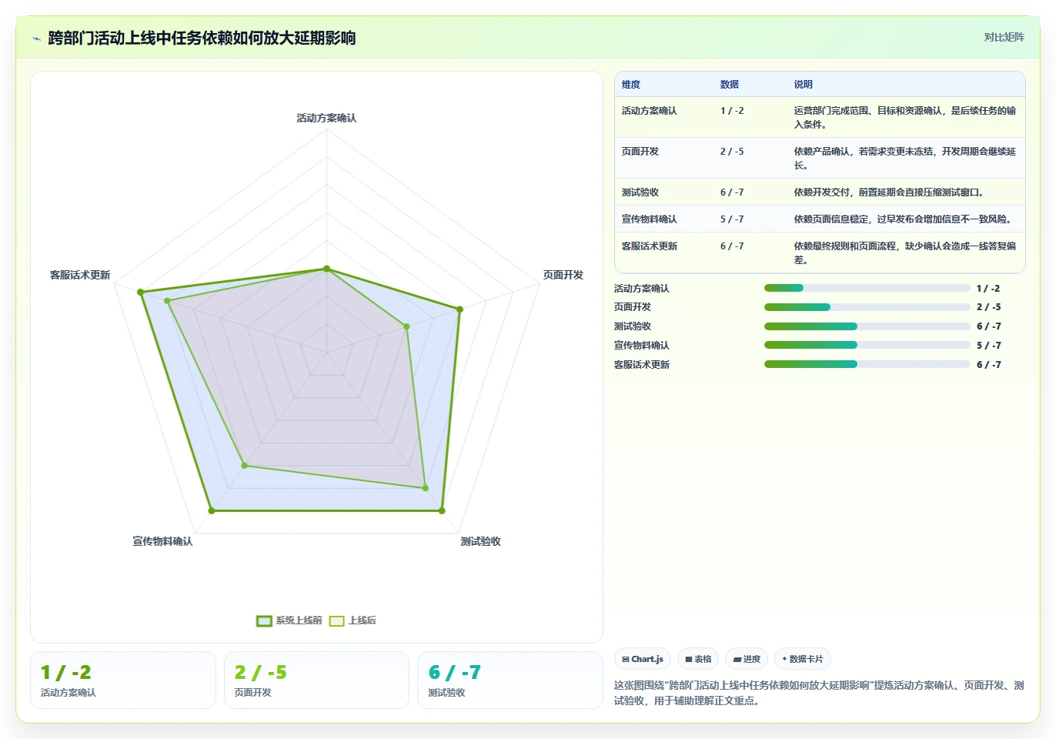Viewport: 1056px width, 739px height.
Task: Click the Chart.js chip
Action: click(643, 659)
